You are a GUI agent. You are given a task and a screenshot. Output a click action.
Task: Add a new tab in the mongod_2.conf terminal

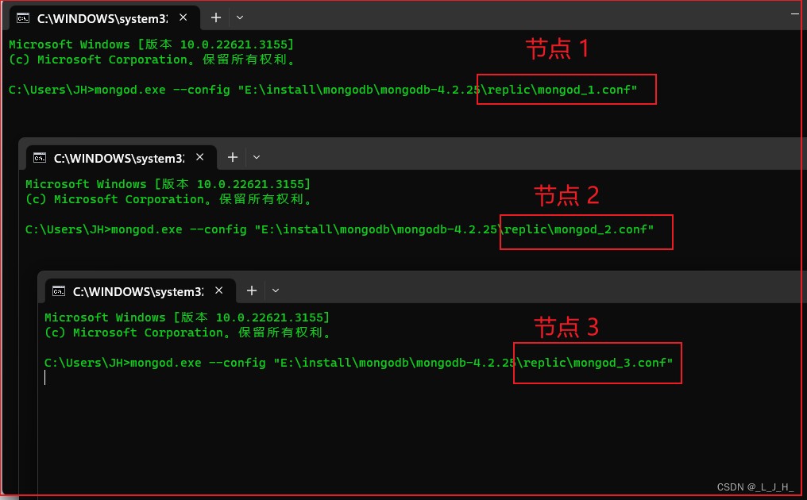pos(233,157)
